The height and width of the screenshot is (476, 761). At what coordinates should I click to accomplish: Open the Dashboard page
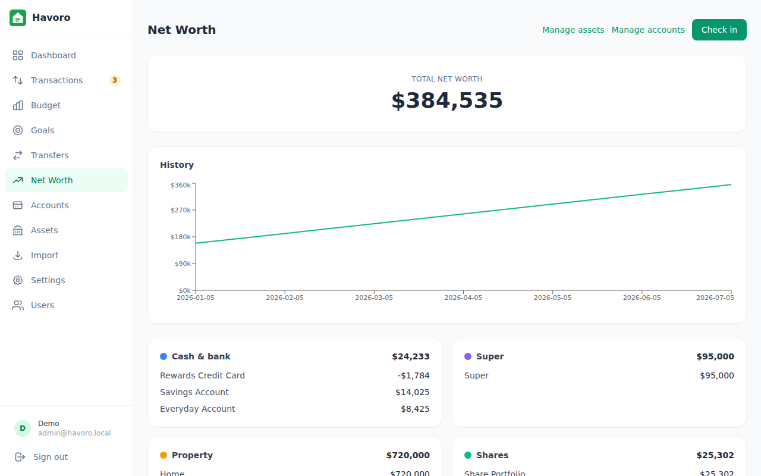tap(66, 55)
